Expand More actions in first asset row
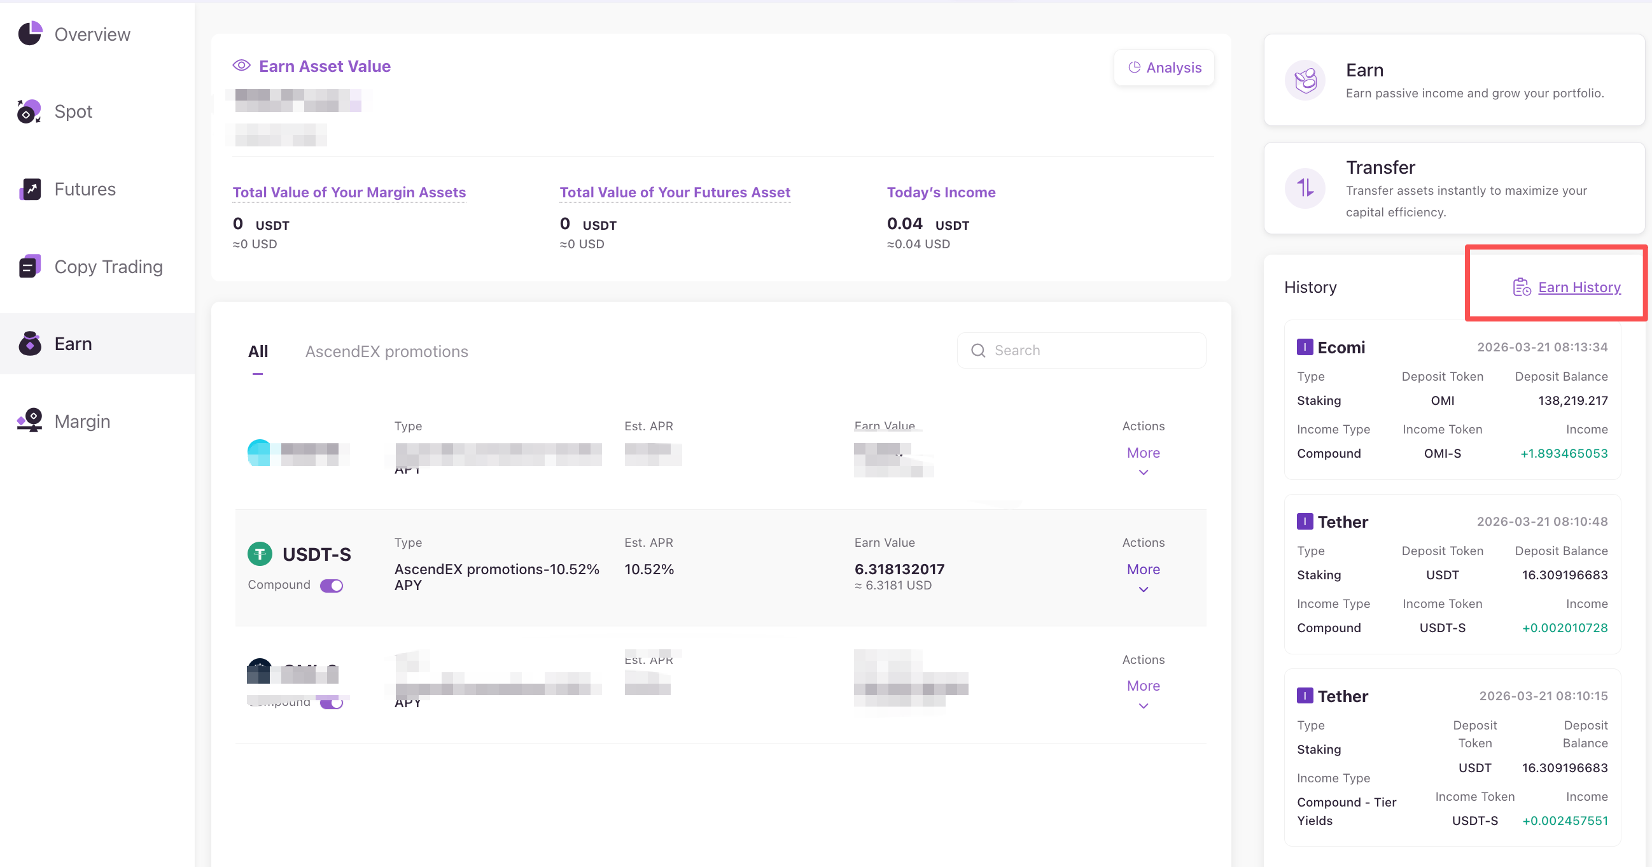The width and height of the screenshot is (1652, 867). pyautogui.click(x=1143, y=453)
